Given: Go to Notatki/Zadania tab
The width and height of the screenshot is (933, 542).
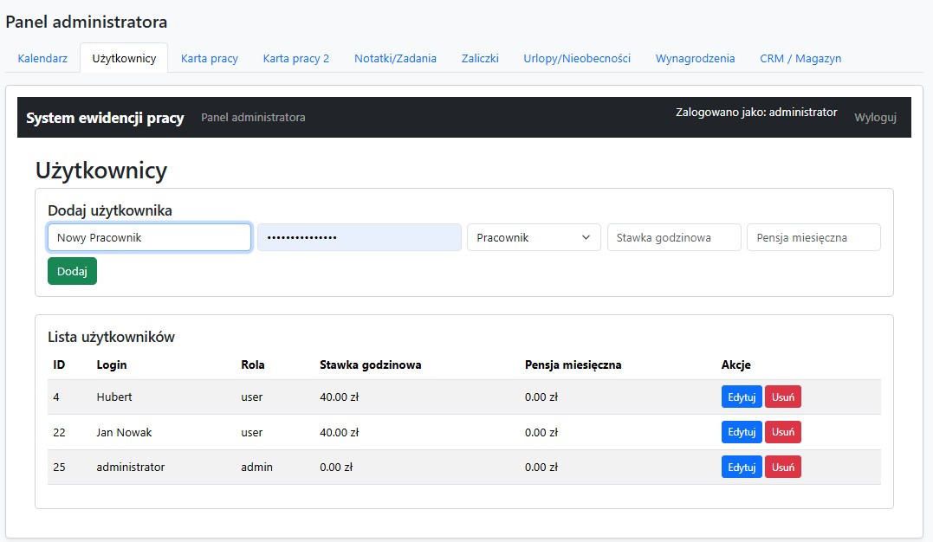Looking at the screenshot, I should pos(395,58).
